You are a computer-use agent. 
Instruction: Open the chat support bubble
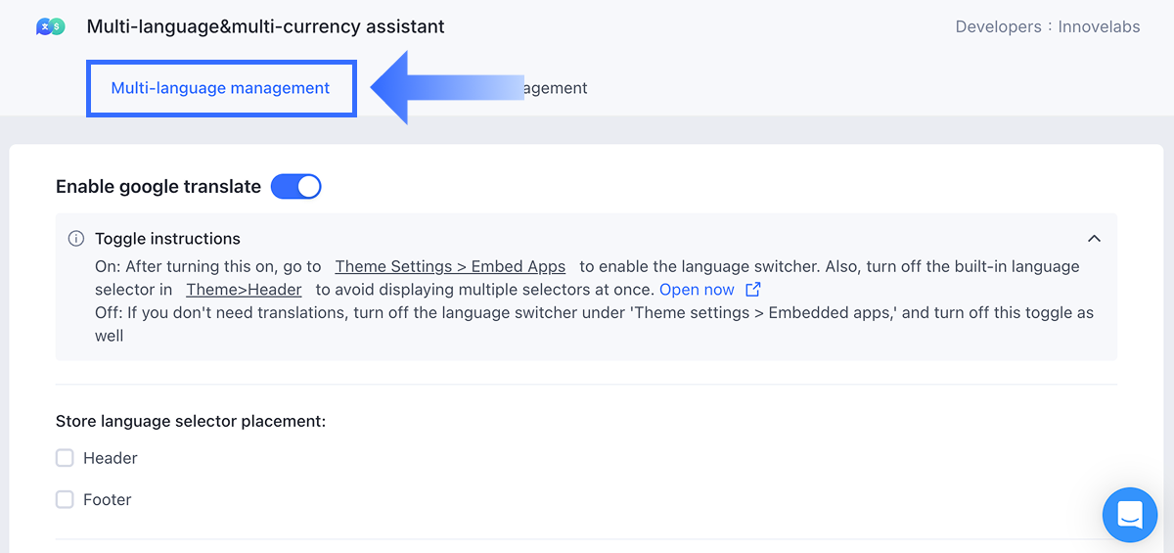pos(1129,514)
